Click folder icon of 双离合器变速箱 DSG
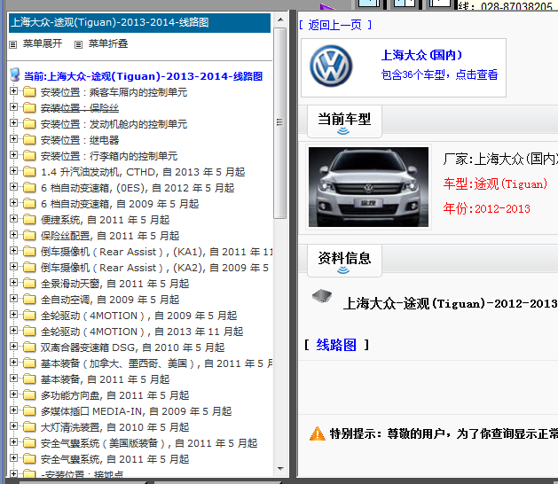The width and height of the screenshot is (558, 484). point(29,347)
